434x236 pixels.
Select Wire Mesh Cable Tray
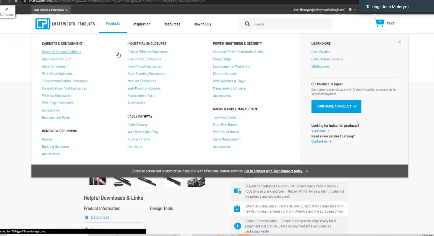pos(143,132)
